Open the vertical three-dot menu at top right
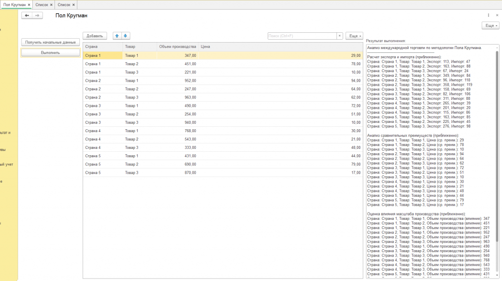502x281 pixels. (489, 15)
